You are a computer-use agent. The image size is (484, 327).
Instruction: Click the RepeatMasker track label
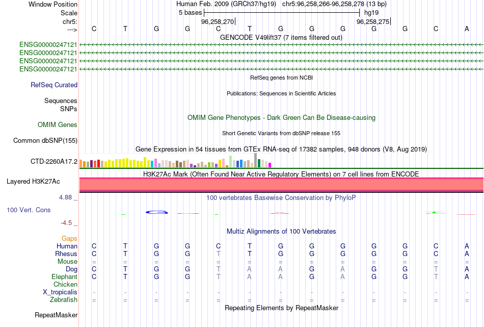coord(56,315)
